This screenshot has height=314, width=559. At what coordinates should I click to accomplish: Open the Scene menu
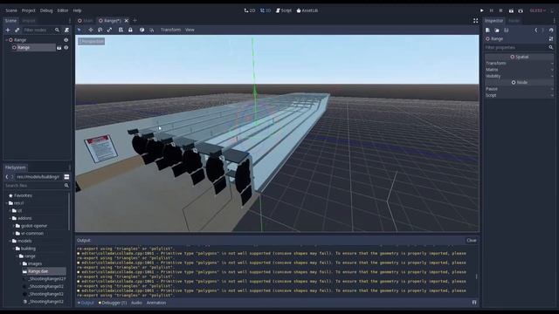coord(11,10)
